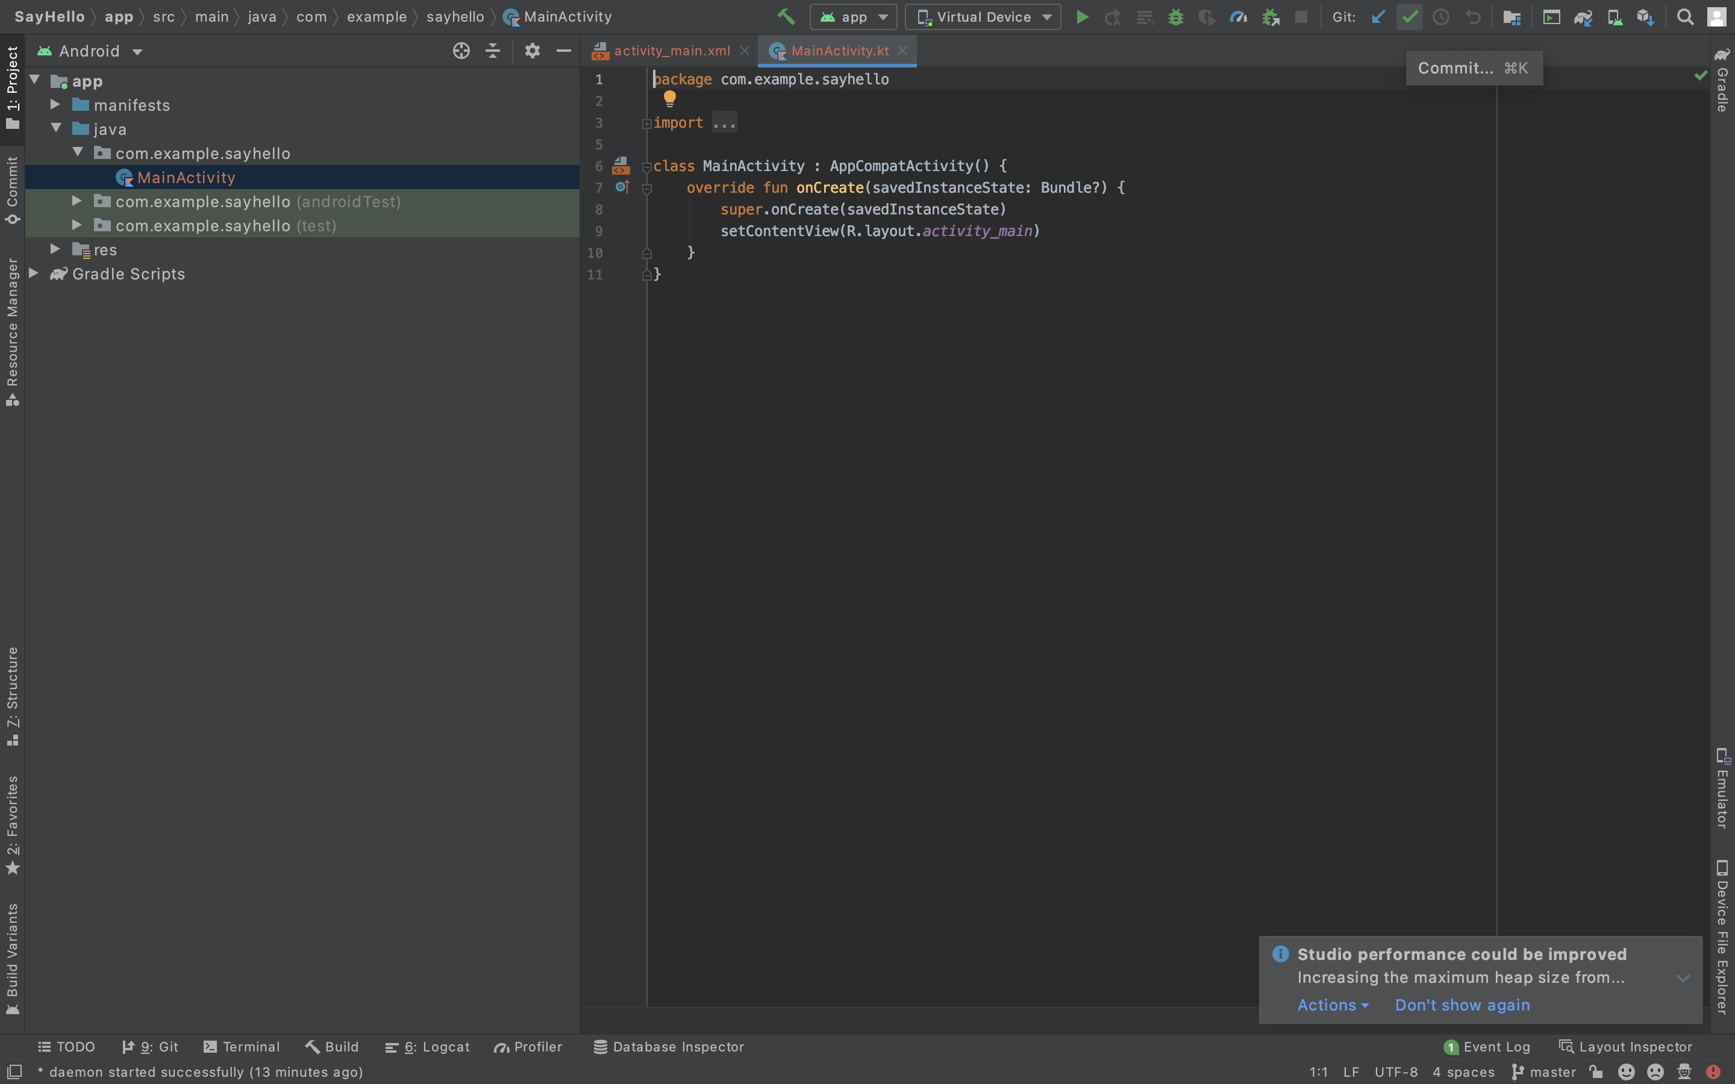Viewport: 1735px width, 1084px height.
Task: Click the happy smiley feedback icon
Action: (1626, 1072)
